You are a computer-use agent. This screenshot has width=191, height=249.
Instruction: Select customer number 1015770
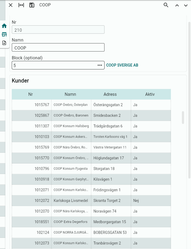coord(42,158)
